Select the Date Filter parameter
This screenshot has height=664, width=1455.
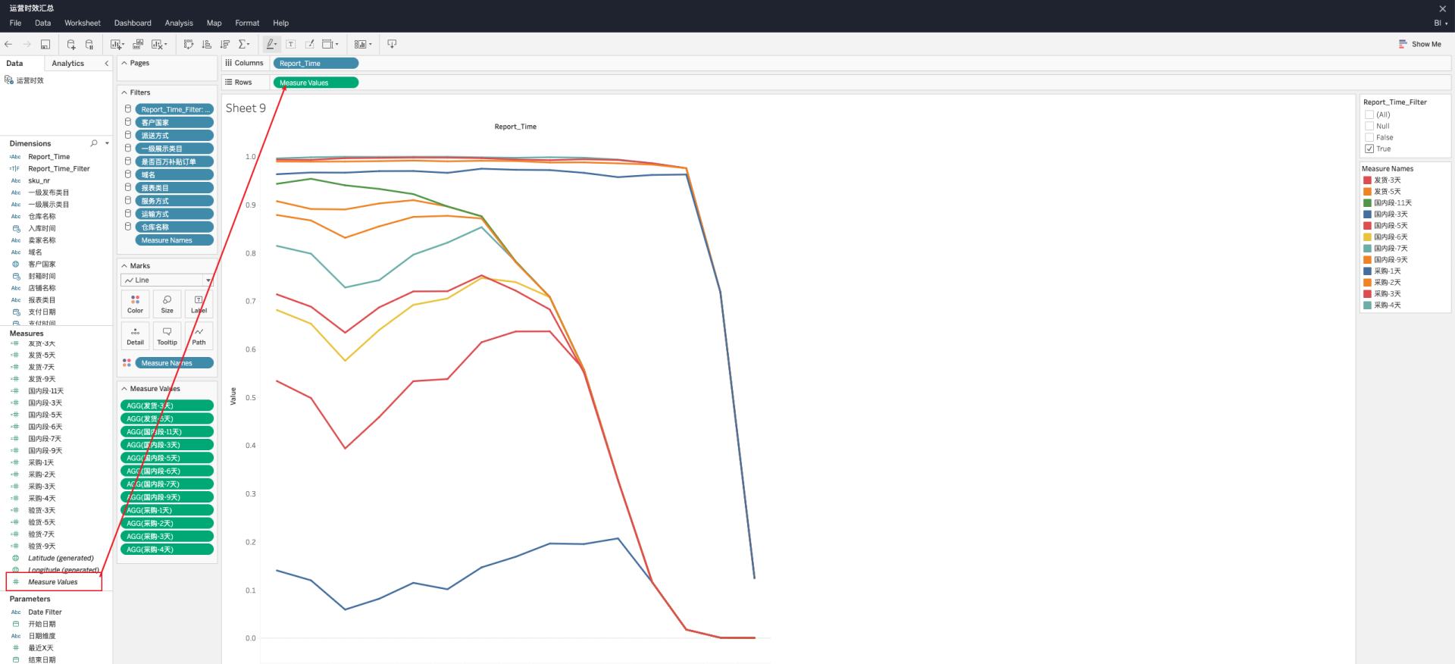click(45, 612)
